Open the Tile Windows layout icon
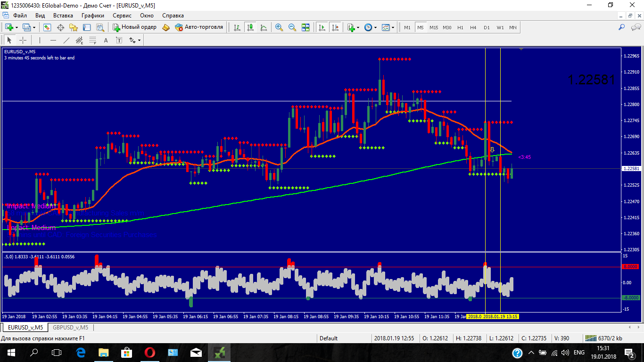 (305, 27)
